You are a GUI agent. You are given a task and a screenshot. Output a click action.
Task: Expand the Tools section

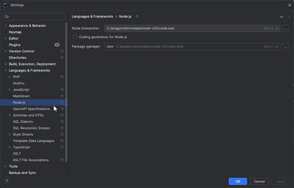[5, 166]
